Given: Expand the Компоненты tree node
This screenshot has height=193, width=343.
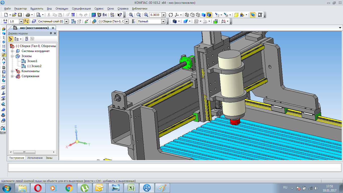Looking at the screenshot, I should tap(12, 71).
